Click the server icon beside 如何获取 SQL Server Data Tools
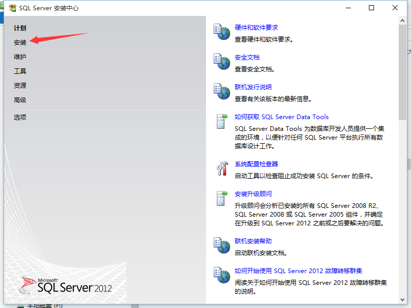Viewport: 411px width, 308px height. tap(222, 121)
